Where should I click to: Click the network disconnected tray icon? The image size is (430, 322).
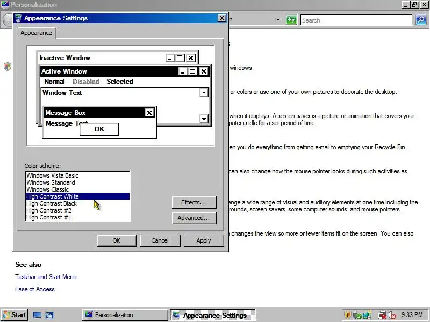tap(382, 316)
